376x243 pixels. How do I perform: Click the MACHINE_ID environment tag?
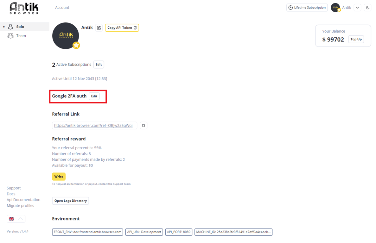tap(233, 232)
